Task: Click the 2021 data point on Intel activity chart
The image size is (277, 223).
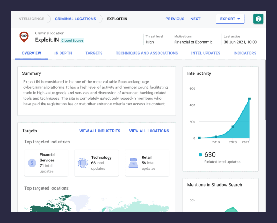Action: point(249,99)
